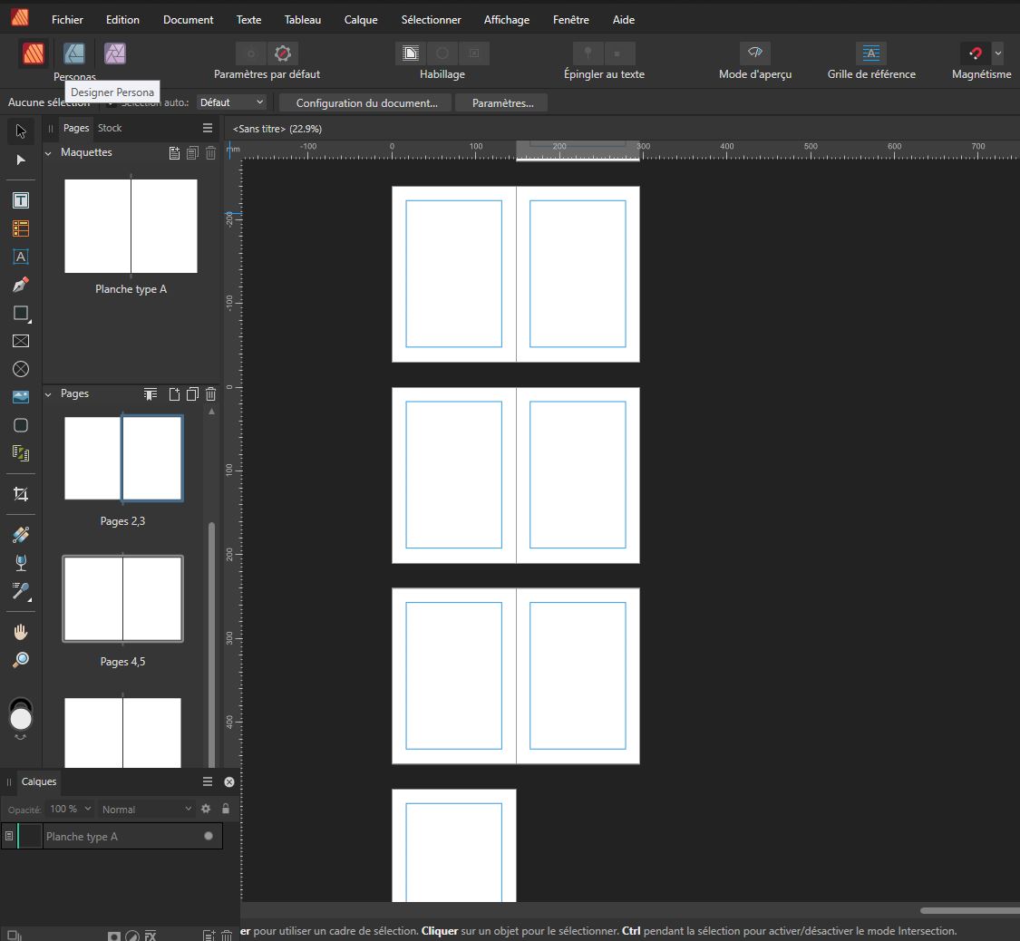Select the Place Image tool
Screen dimensions: 1020x941
(21, 397)
